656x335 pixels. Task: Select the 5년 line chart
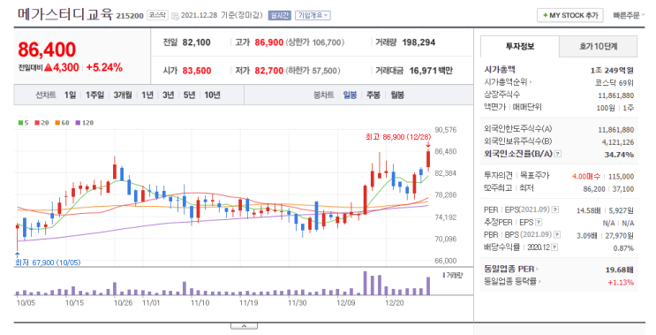[189, 95]
